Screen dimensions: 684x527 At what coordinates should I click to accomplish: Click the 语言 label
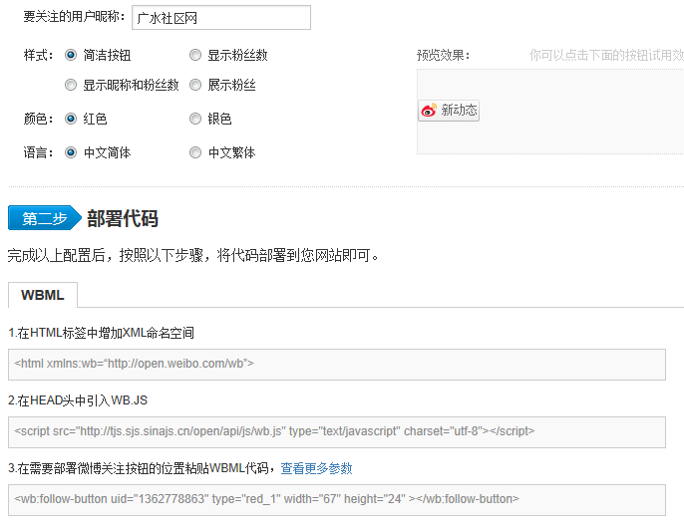[38, 152]
